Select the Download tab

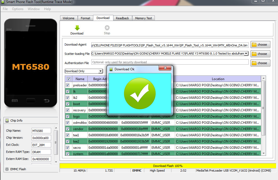(103, 18)
